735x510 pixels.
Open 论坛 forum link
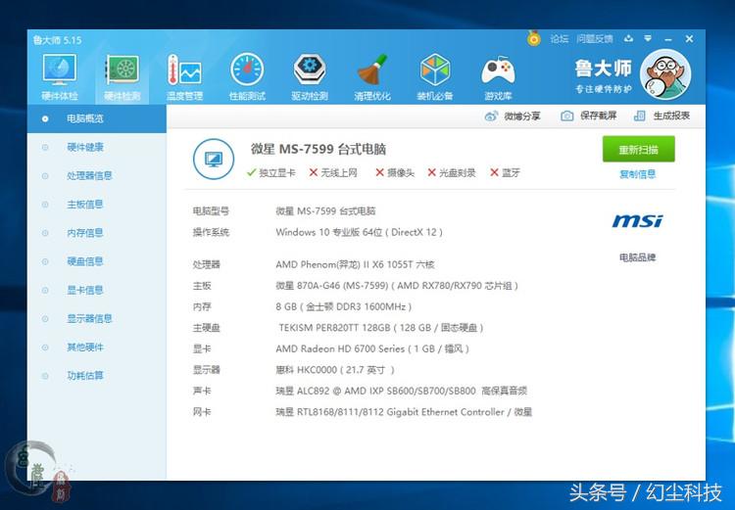[560, 39]
